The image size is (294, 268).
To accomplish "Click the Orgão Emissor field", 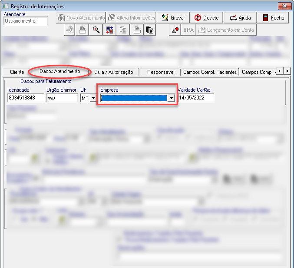I will [62, 98].
